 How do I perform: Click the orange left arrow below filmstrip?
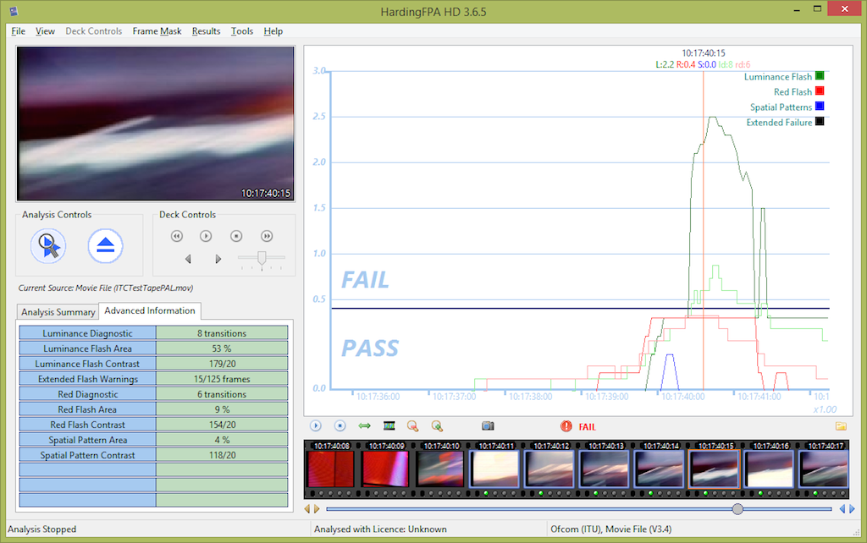(x=307, y=509)
